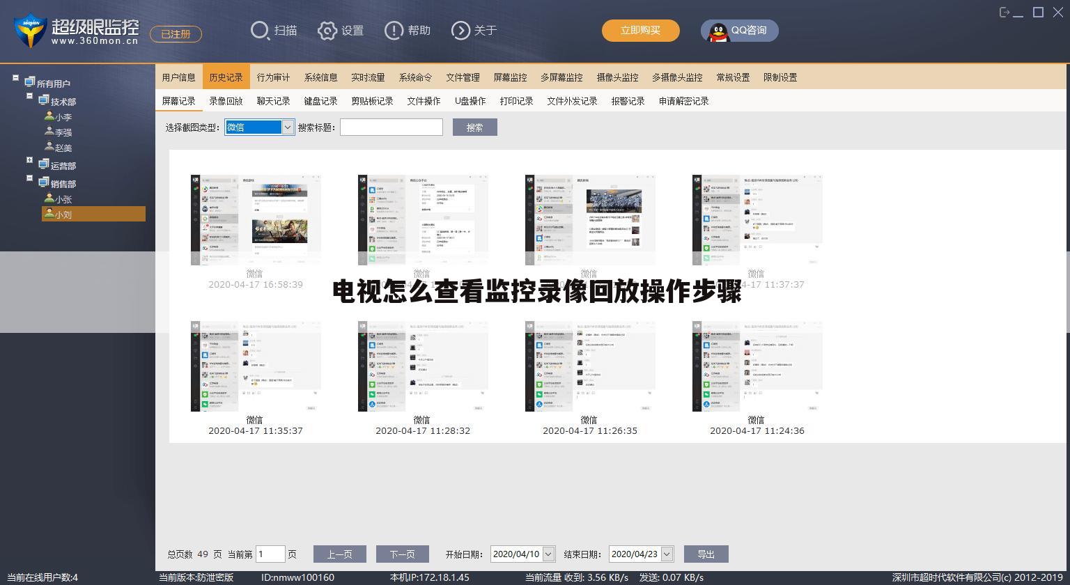The height and width of the screenshot is (585, 1070).
Task: Click the QQ penguin icon
Action: click(718, 31)
